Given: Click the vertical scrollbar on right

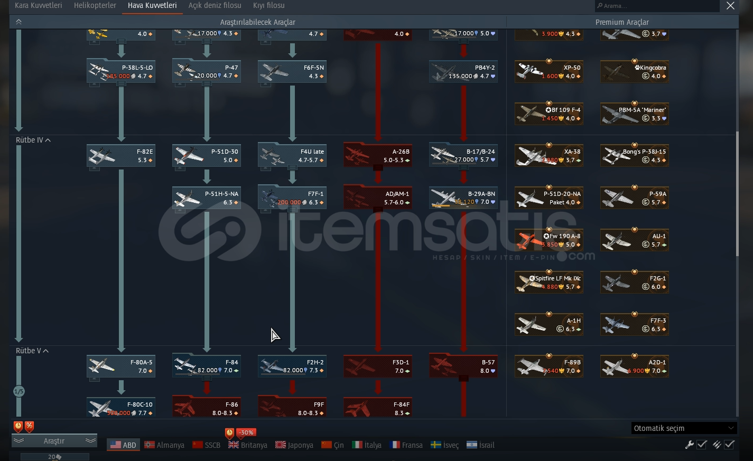Looking at the screenshot, I should 738,194.
